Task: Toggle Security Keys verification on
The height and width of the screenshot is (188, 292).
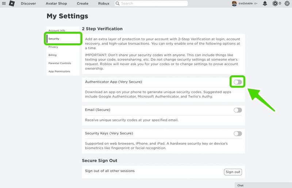Action: 238,133
